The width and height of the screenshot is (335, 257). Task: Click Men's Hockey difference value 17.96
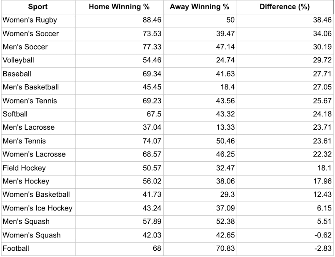click(322, 181)
